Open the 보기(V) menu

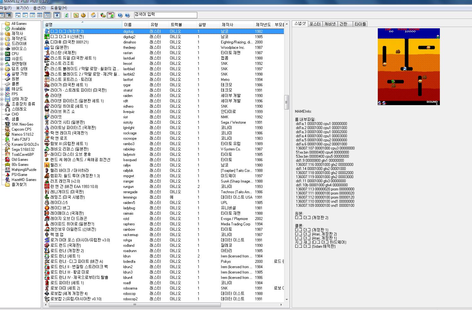[x=22, y=8]
